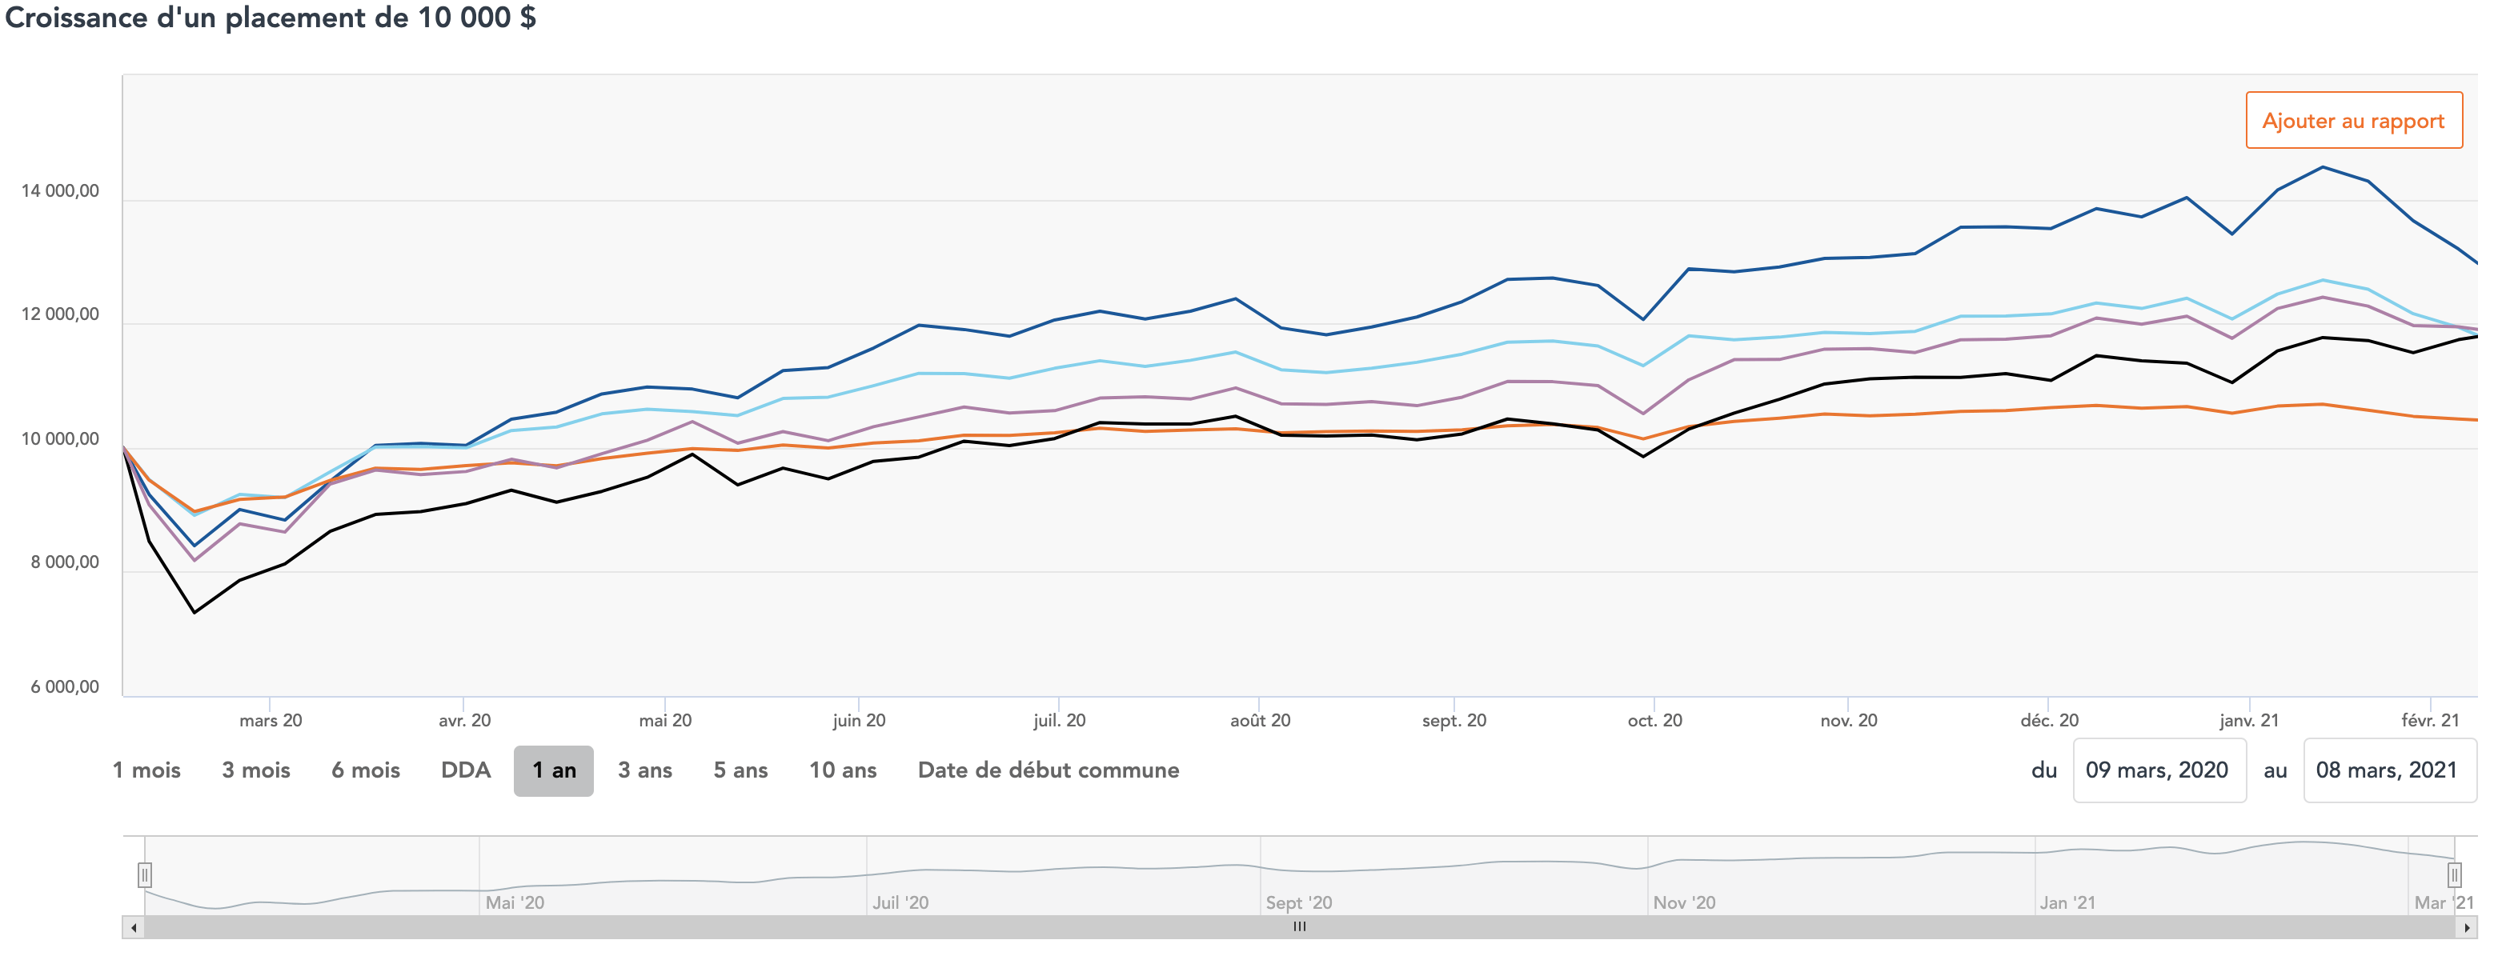The image size is (2502, 960).
Task: Click the dark blue line's highest peak
Action: coord(2323,167)
